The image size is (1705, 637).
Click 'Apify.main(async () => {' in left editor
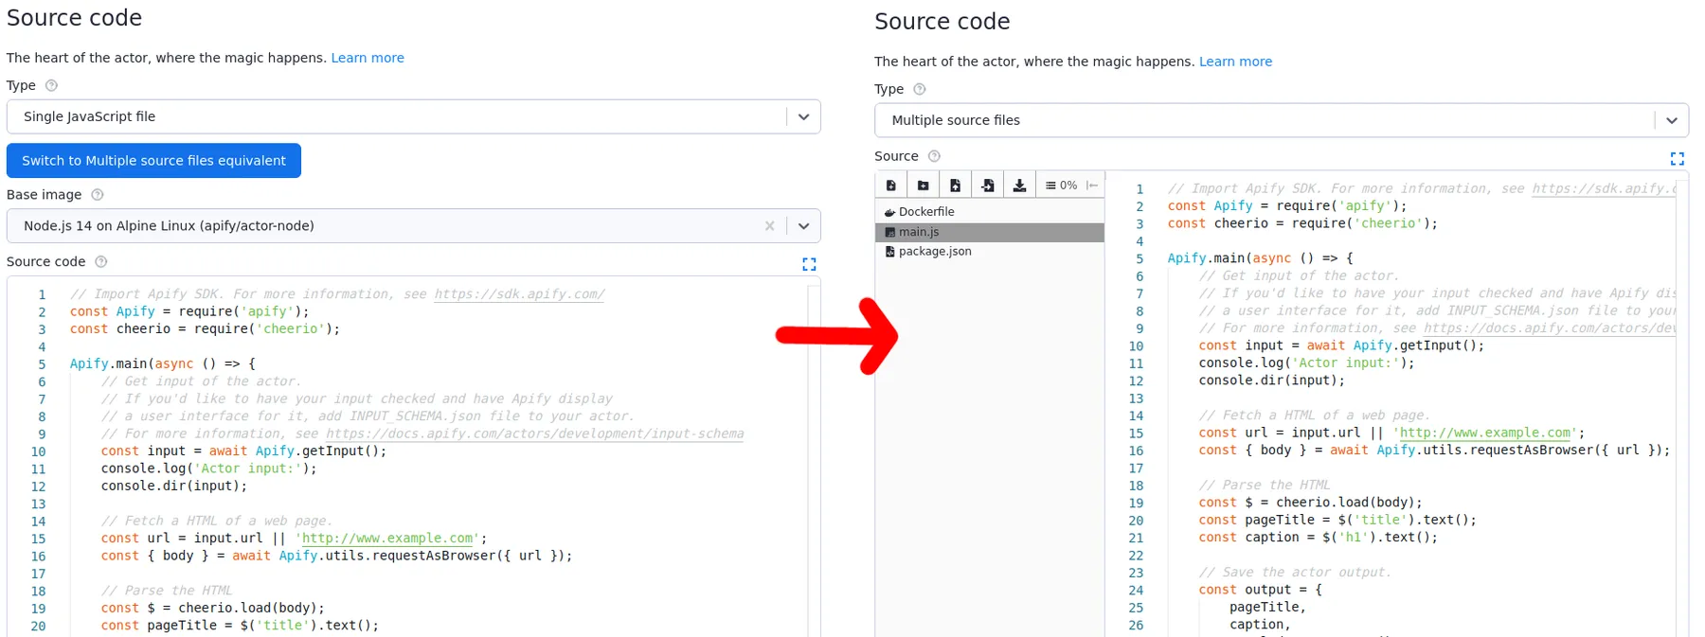[163, 364]
